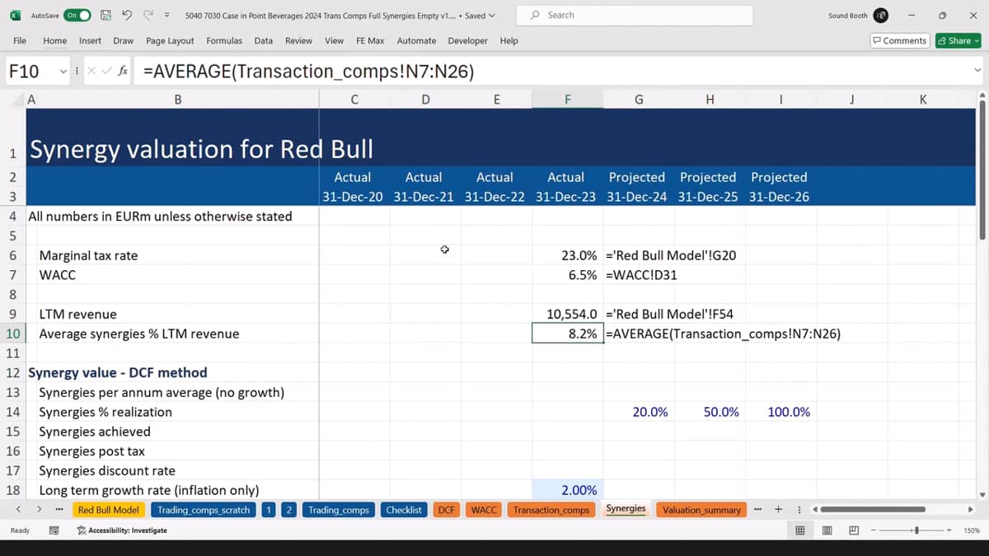Select row 10 header
The image size is (989, 556).
point(12,334)
